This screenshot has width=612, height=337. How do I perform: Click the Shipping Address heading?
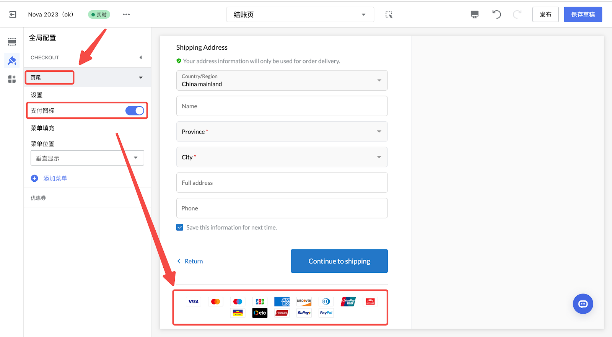tap(202, 47)
